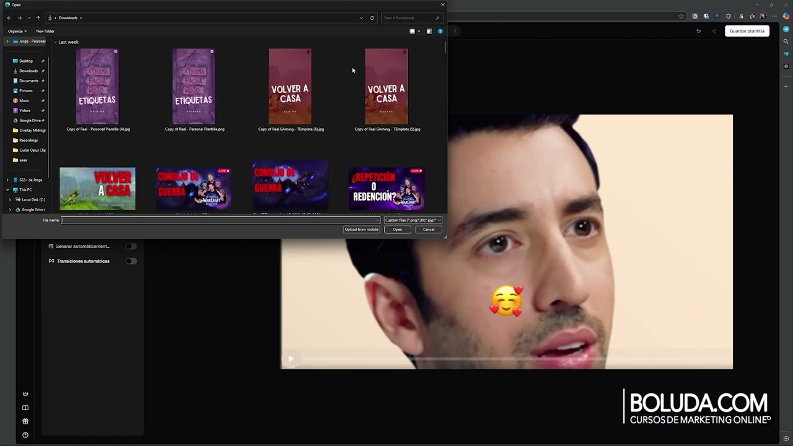793x446 pixels.
Task: Expand S22+ de Jorge device
Action: (x=7, y=180)
